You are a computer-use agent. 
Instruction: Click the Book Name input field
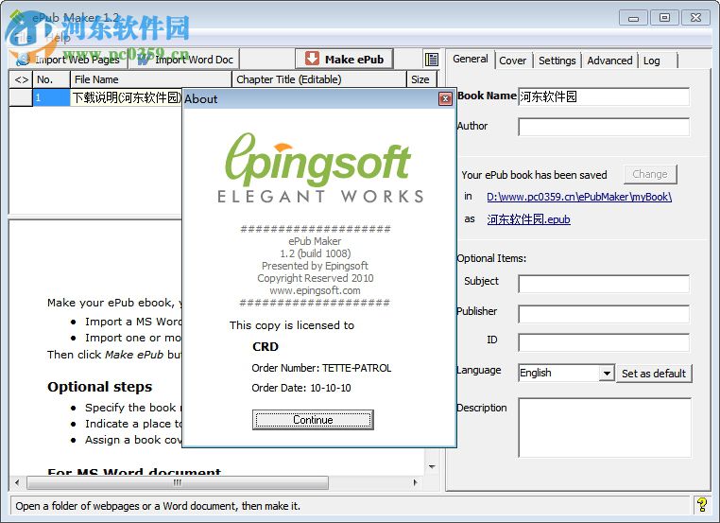click(604, 96)
